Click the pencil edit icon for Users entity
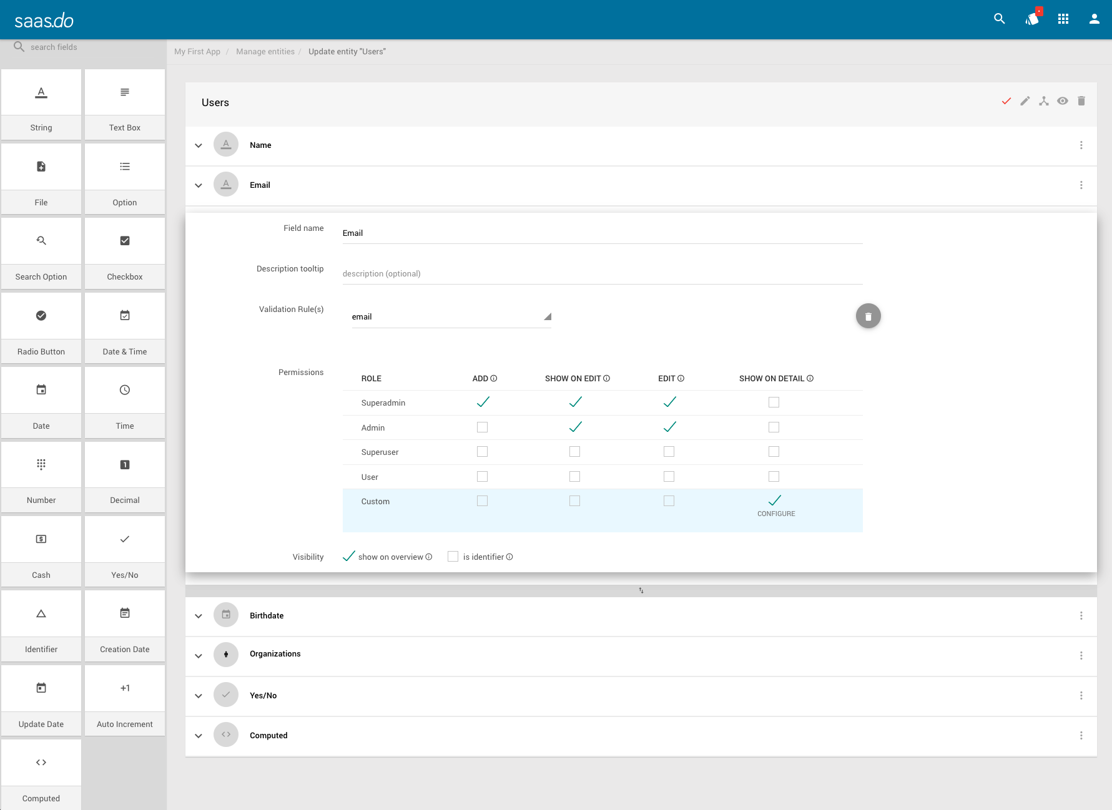The height and width of the screenshot is (810, 1112). pyautogui.click(x=1025, y=100)
